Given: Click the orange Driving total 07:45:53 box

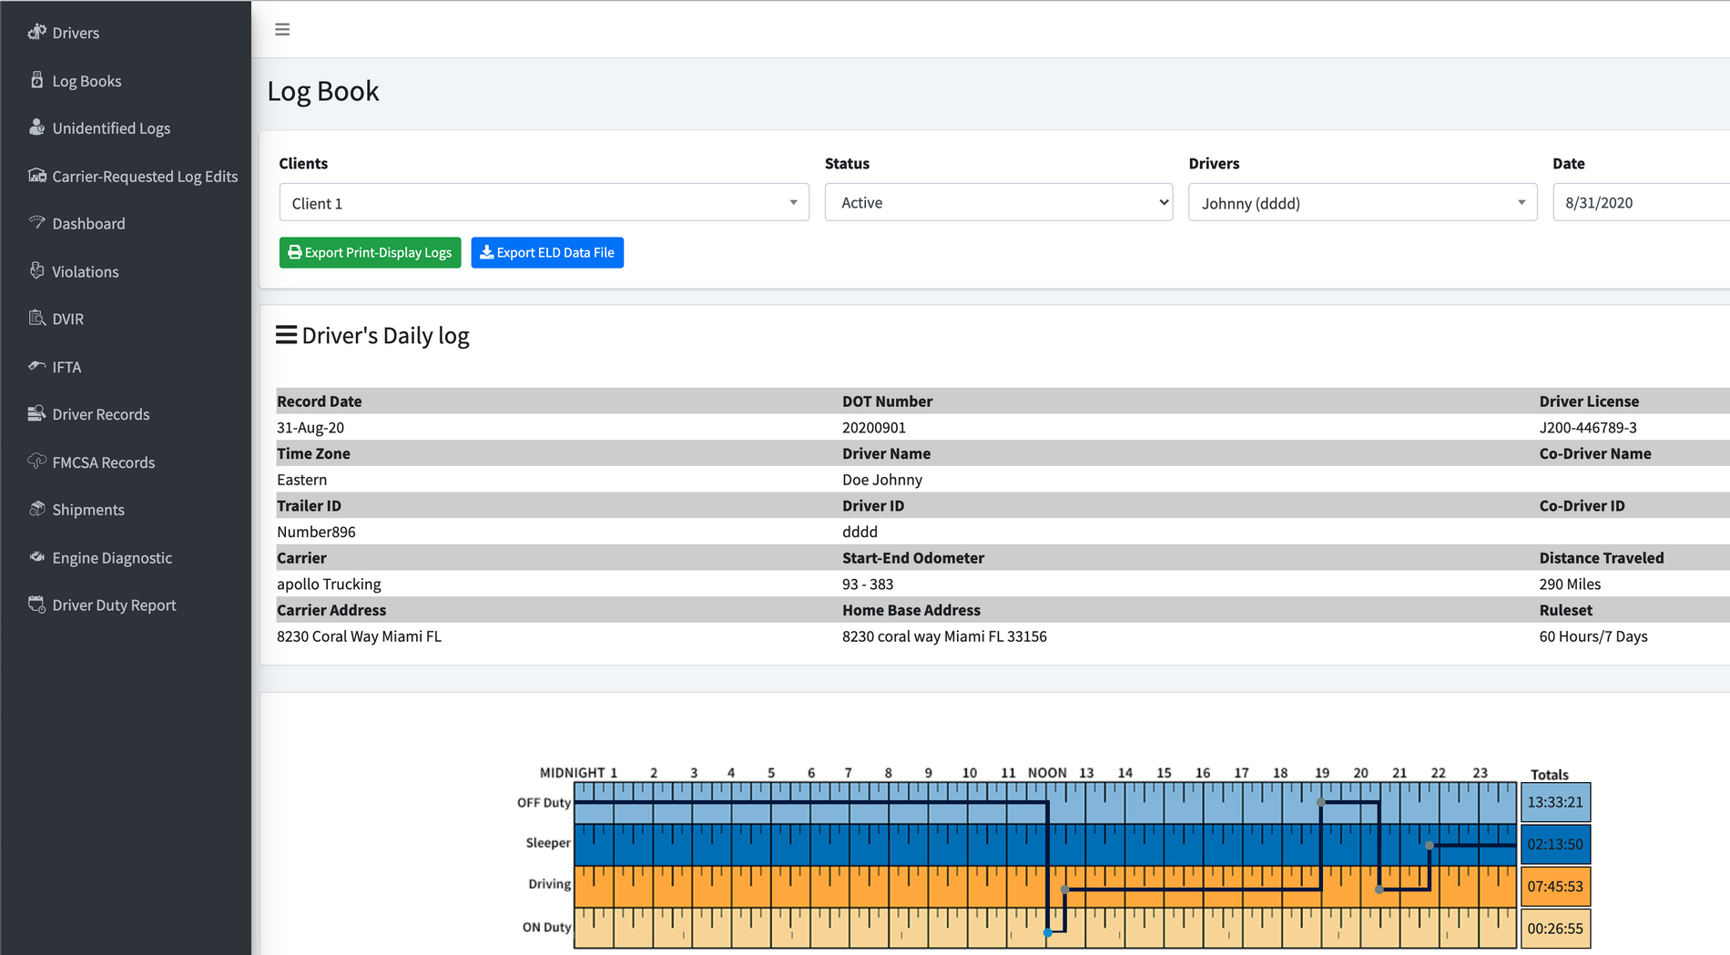Looking at the screenshot, I should [1555, 886].
